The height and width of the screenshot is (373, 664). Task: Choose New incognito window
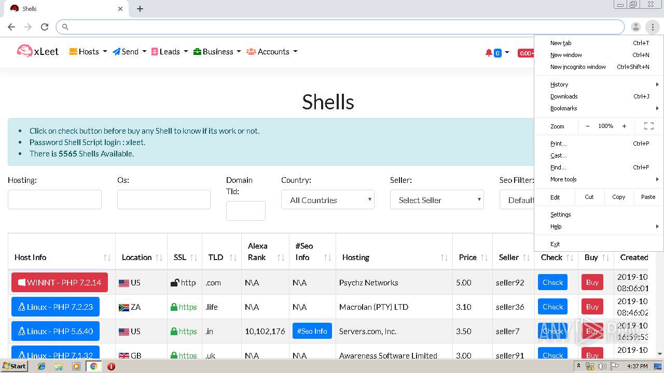point(599,67)
